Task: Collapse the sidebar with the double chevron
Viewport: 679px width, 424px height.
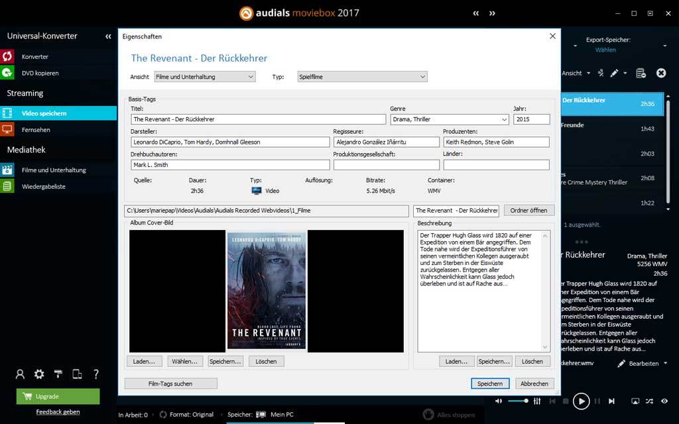Action: (x=108, y=36)
